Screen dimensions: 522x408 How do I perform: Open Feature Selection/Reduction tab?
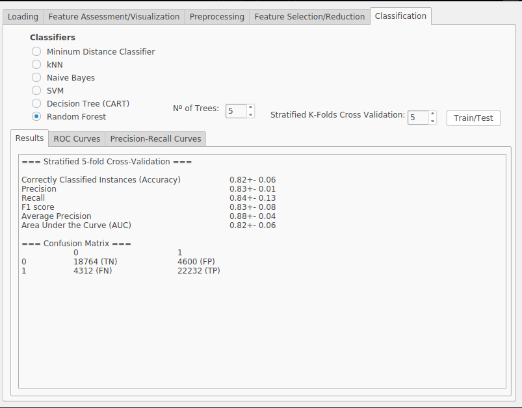309,17
